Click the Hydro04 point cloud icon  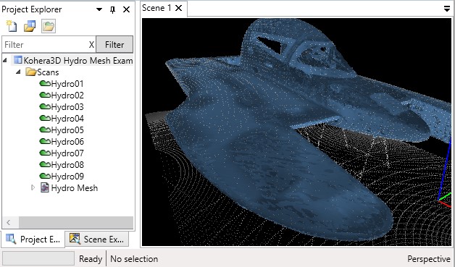click(x=45, y=118)
